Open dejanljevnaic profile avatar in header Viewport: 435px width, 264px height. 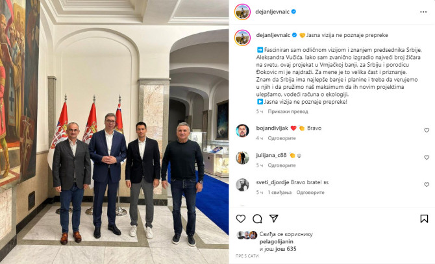point(242,12)
